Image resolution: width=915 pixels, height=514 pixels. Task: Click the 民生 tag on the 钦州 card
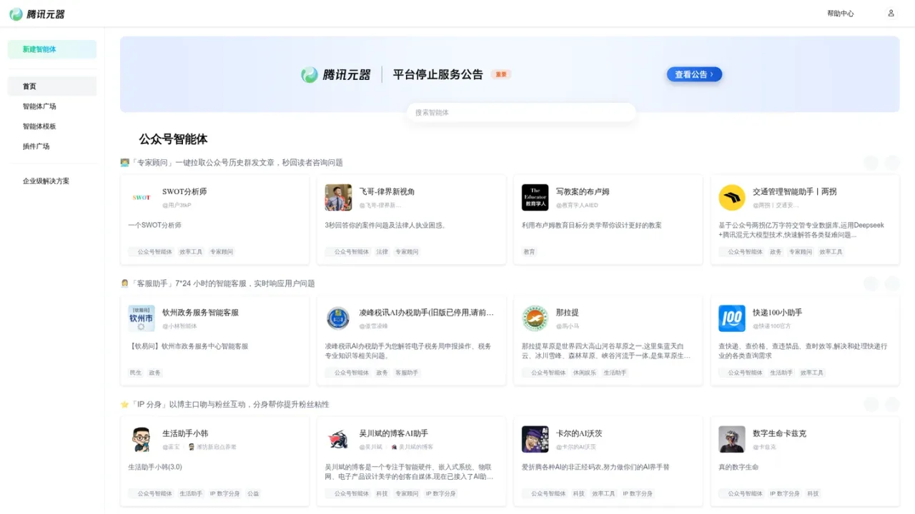pos(136,373)
